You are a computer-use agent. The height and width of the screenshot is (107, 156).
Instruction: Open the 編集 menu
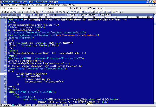pyautogui.click(x=15, y=5)
